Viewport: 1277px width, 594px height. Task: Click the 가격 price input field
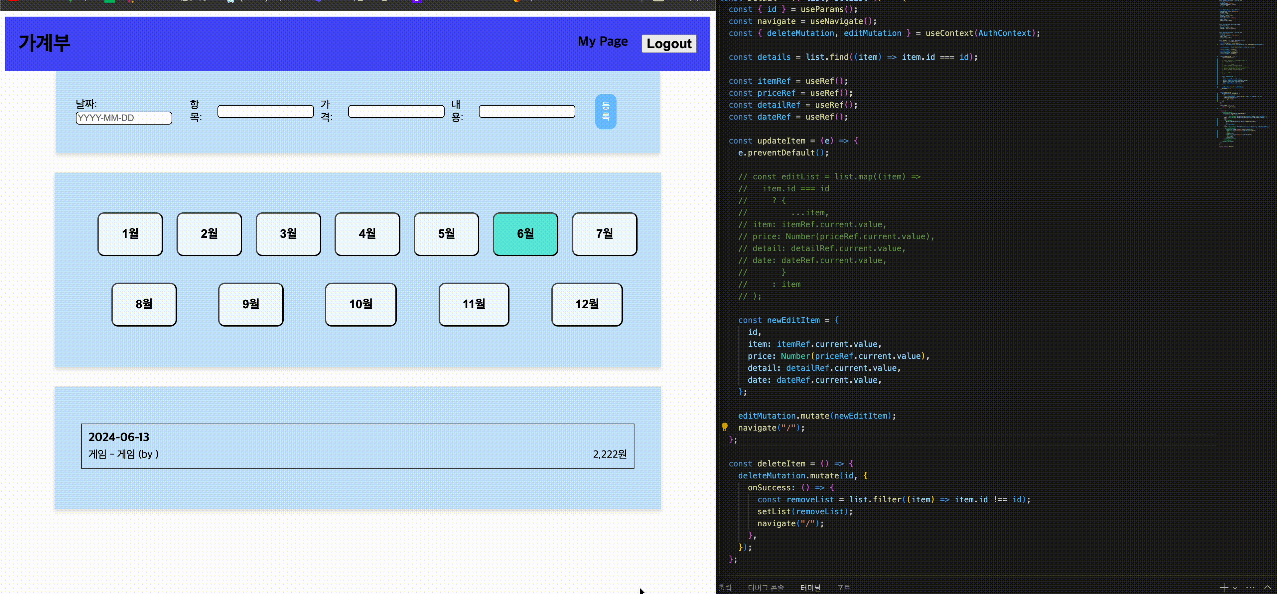click(x=396, y=112)
